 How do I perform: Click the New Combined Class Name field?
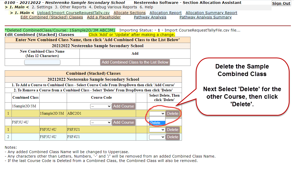tap(42, 62)
